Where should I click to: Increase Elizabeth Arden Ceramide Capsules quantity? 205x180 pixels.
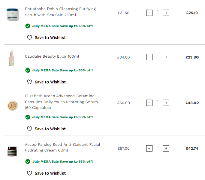(x=166, y=103)
